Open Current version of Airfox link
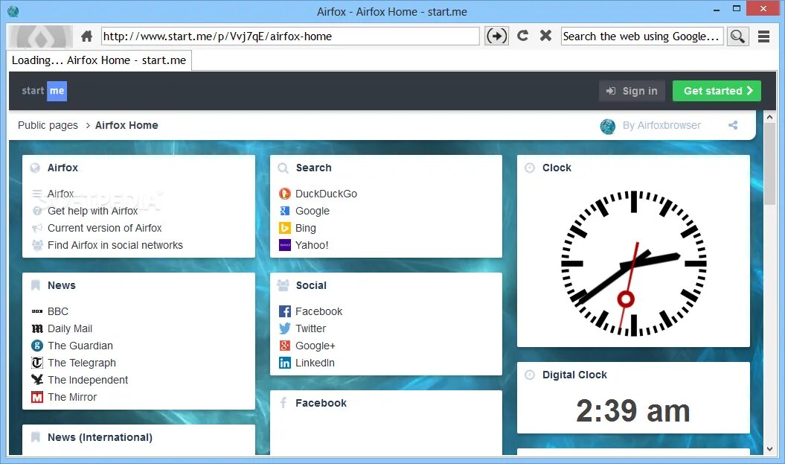 (105, 228)
